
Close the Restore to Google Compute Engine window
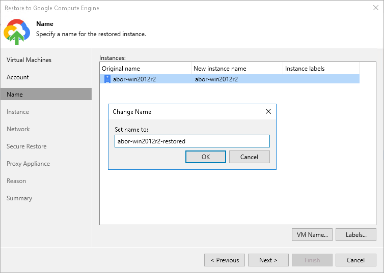click(x=376, y=8)
